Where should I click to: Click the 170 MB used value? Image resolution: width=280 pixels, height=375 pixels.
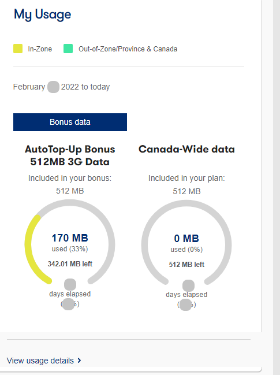pyautogui.click(x=70, y=238)
